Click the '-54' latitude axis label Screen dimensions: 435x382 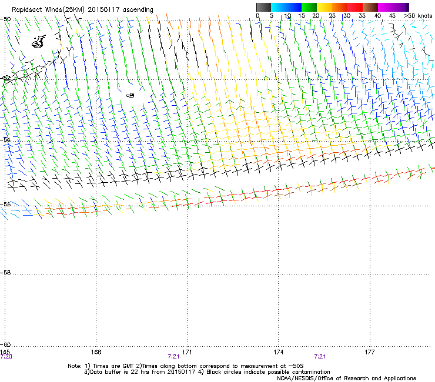(5, 139)
